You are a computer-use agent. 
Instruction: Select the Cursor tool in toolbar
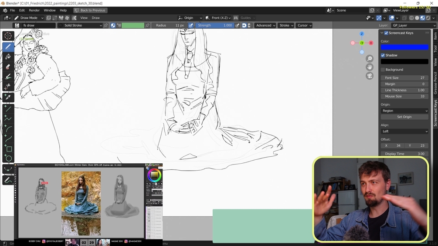coord(8,36)
